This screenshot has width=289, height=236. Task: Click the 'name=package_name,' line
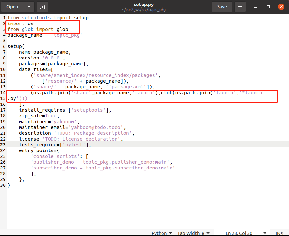click(45, 52)
